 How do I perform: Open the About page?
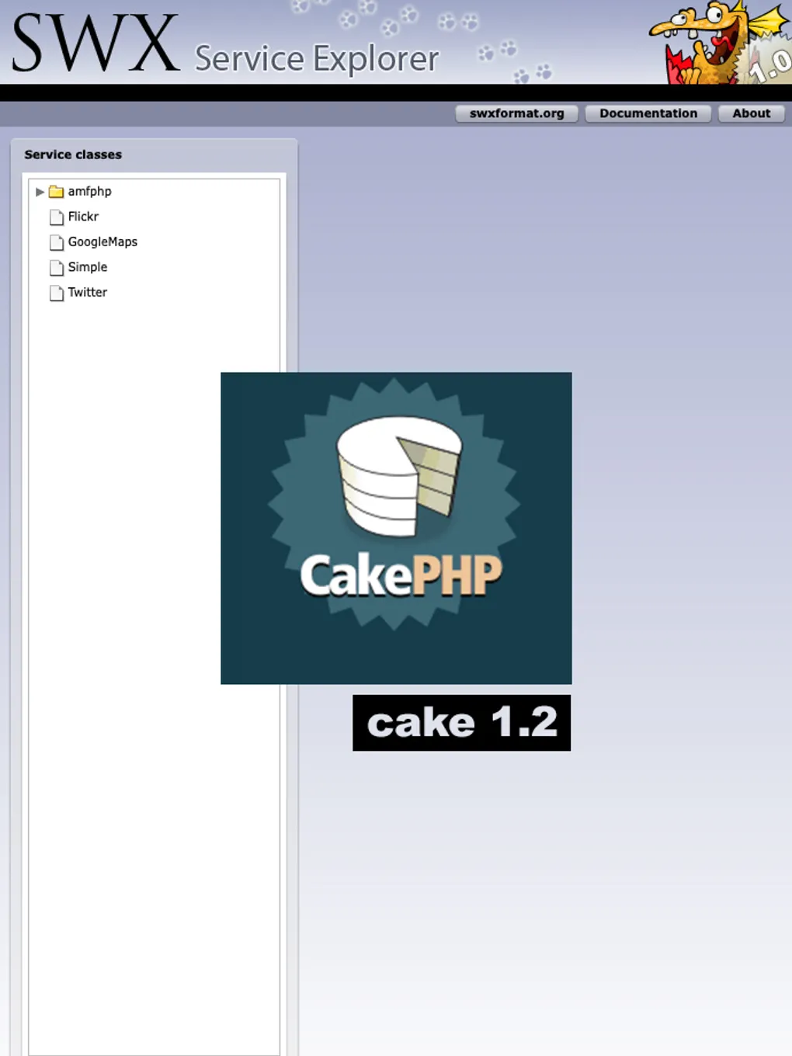click(x=751, y=113)
